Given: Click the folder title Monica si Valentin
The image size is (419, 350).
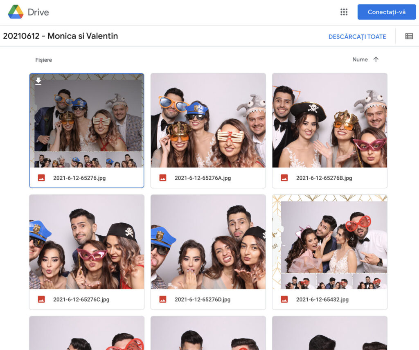Looking at the screenshot, I should click(x=60, y=36).
